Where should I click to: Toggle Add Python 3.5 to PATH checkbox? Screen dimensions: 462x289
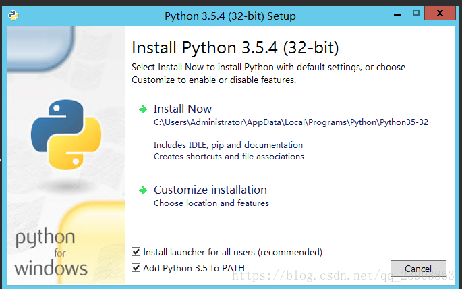point(136,268)
